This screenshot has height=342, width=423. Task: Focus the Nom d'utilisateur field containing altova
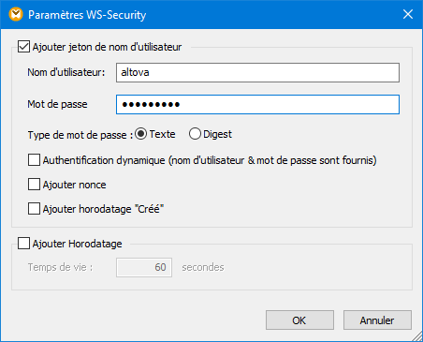[x=257, y=73]
